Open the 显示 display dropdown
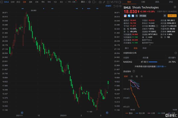Viewport: 178px width, 118px height. 84,2
